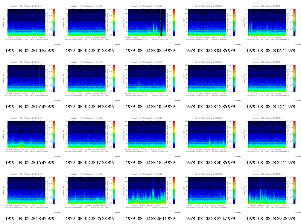This screenshot has width=301, height=224.
Task: Pick the date text "1979-03-02 23:23:47.979"
Action: coord(30,219)
